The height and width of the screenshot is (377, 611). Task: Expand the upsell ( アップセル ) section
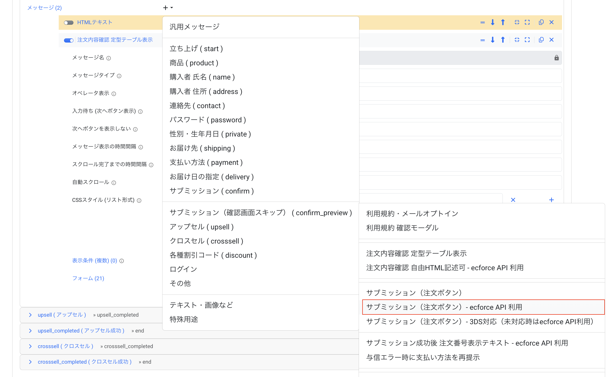pos(30,315)
